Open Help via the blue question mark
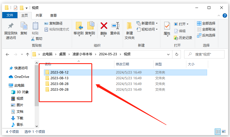Viewport: 230px width, 137px height. point(225,15)
